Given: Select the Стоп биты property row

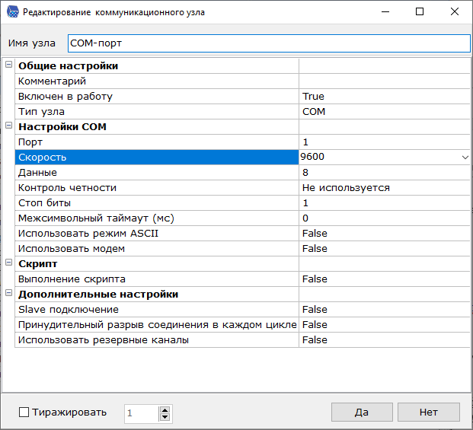Looking at the screenshot, I should click(156, 203).
